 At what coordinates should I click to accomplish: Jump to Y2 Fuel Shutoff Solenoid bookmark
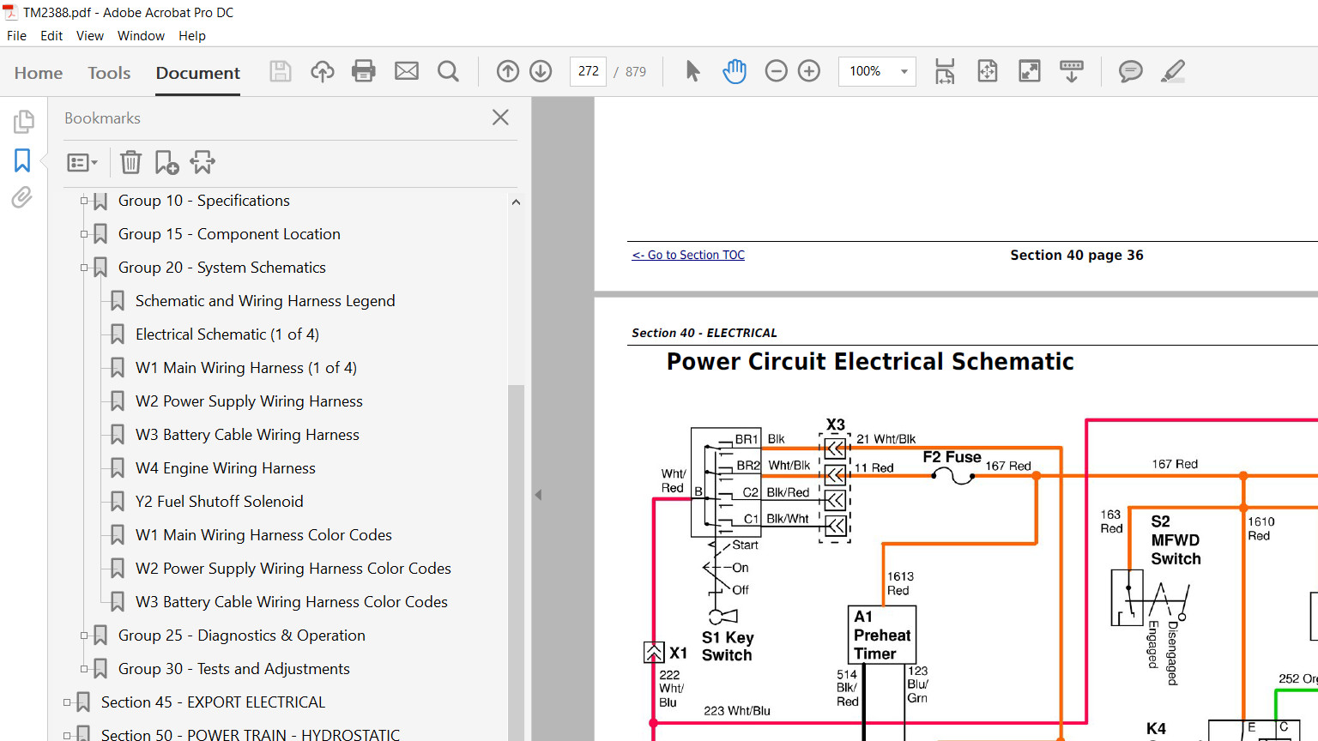pyautogui.click(x=220, y=502)
